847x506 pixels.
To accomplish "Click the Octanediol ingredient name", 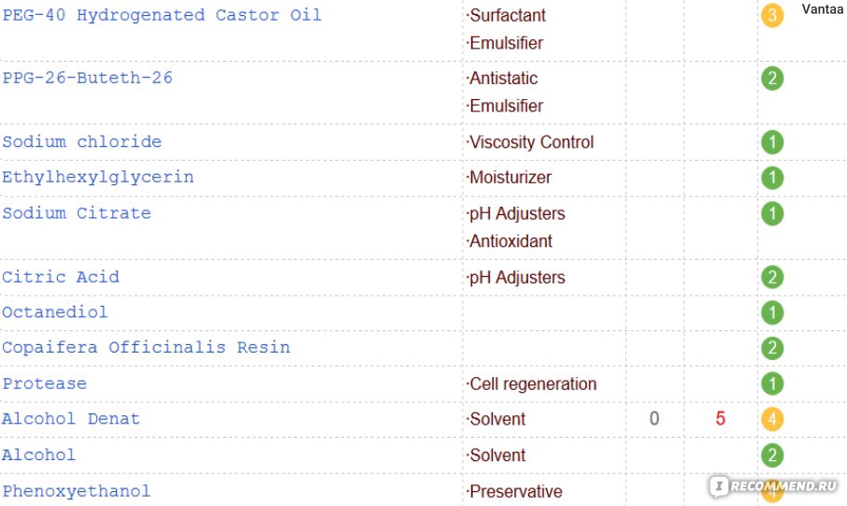I will click(x=54, y=312).
